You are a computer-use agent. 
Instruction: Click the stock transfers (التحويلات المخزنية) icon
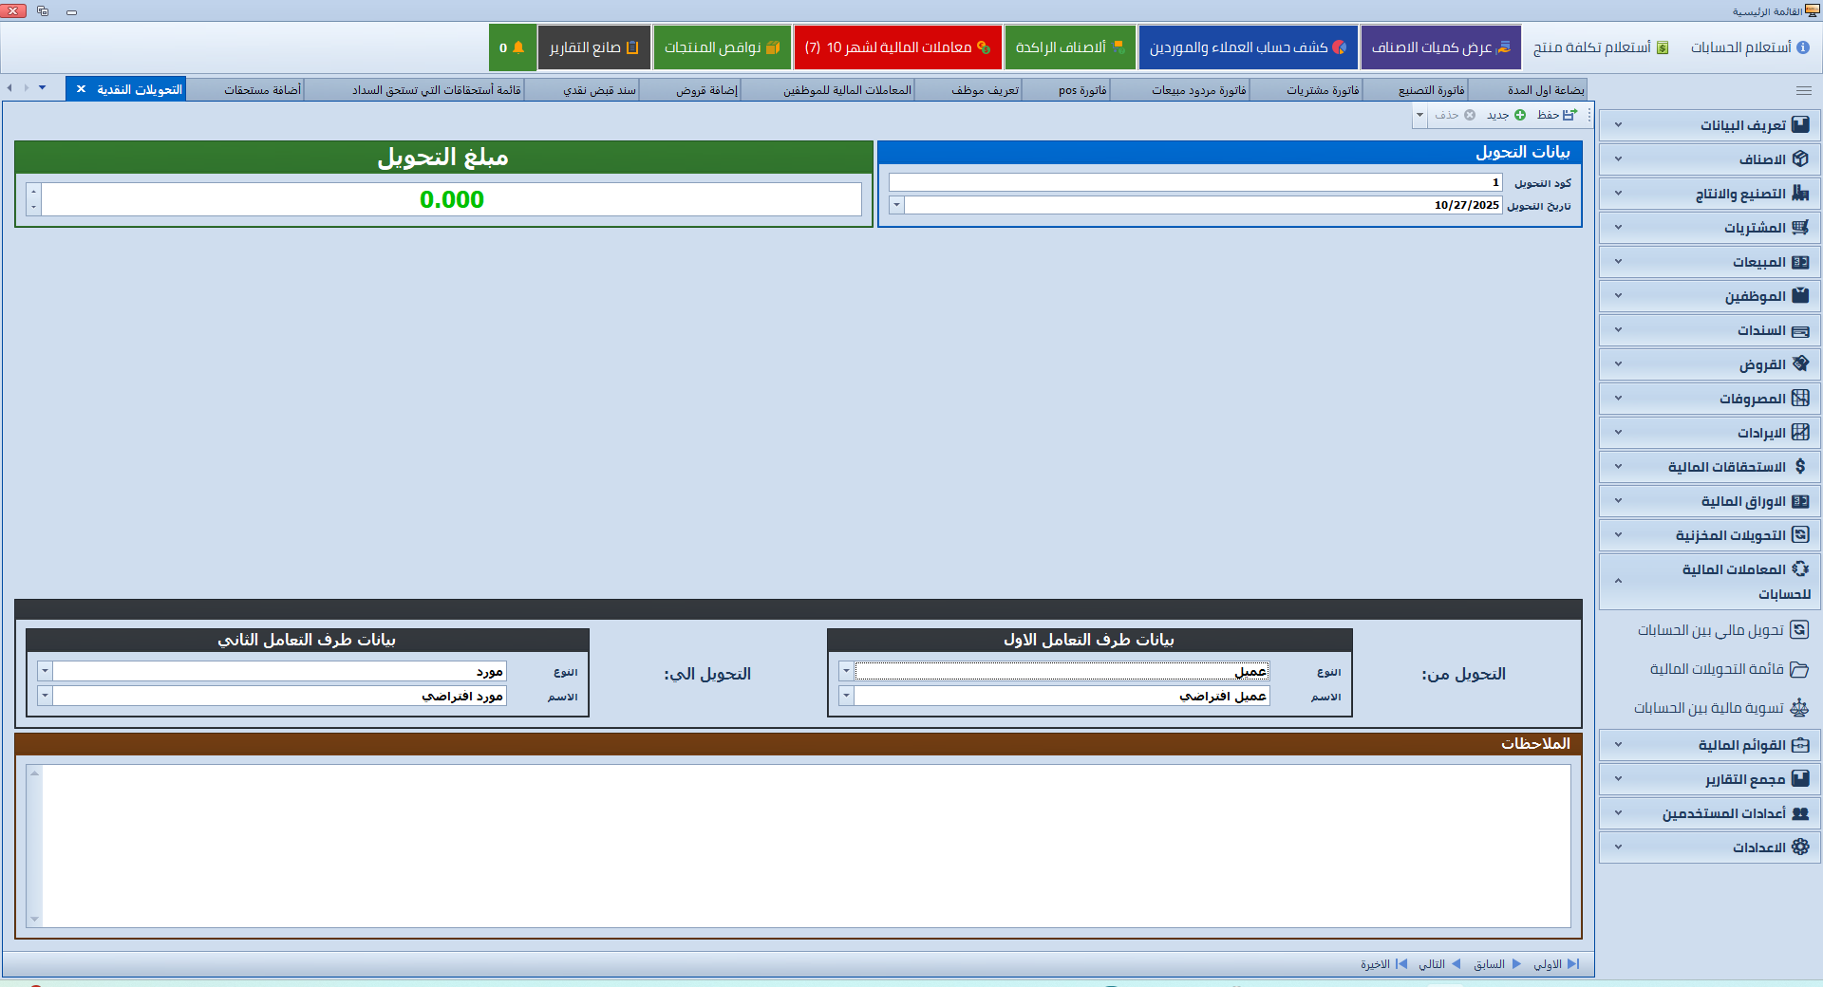tap(1800, 534)
